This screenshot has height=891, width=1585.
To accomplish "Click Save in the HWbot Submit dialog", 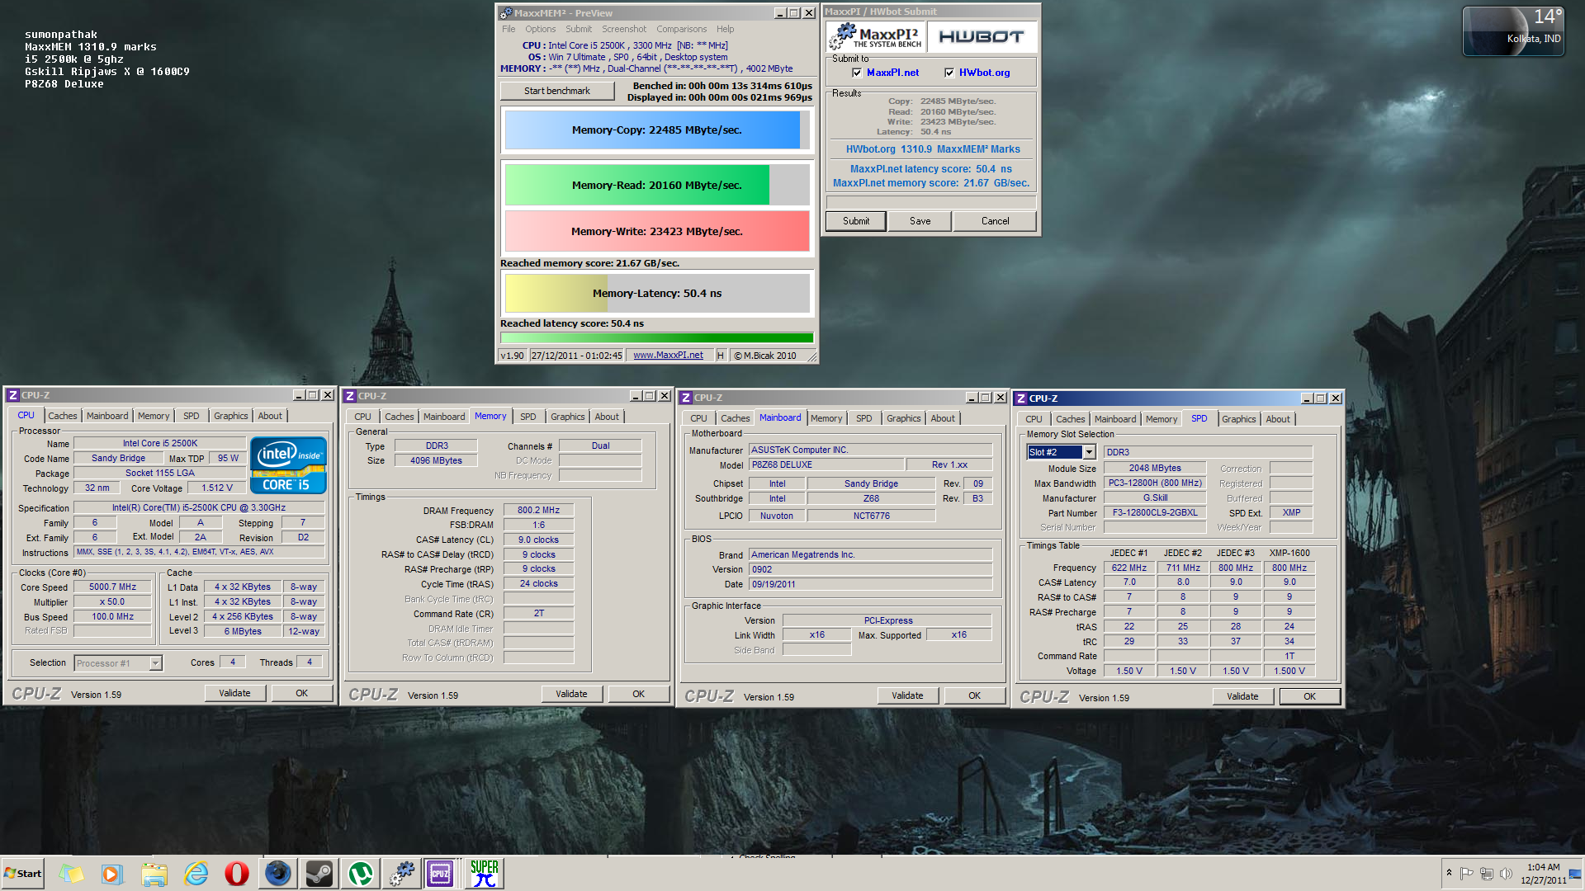I will pos(920,221).
